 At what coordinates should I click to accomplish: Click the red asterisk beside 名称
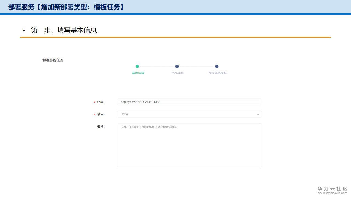[x=94, y=102]
